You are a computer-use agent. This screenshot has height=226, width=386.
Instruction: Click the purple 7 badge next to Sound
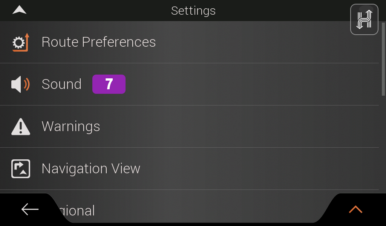[109, 84]
